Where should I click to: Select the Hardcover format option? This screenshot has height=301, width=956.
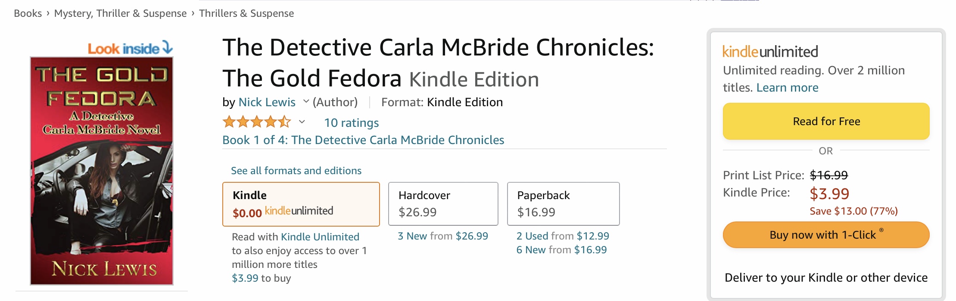443,204
